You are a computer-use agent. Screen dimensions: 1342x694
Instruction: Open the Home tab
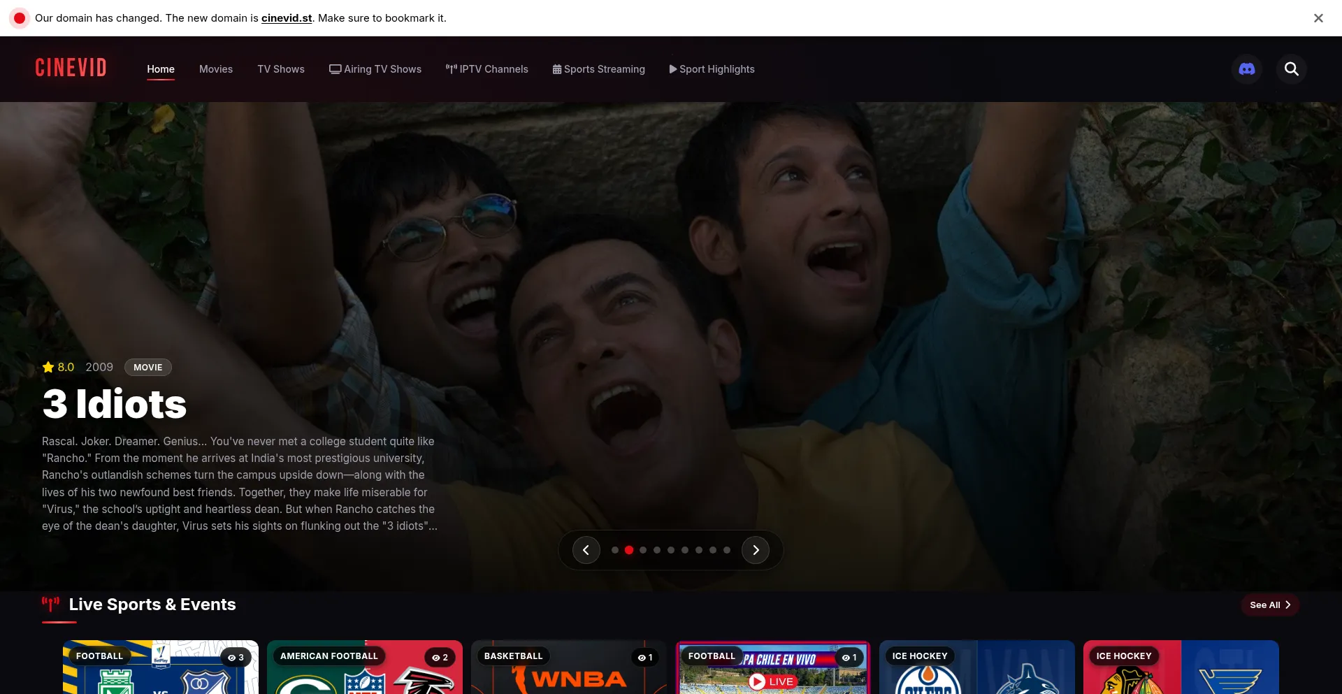click(161, 69)
